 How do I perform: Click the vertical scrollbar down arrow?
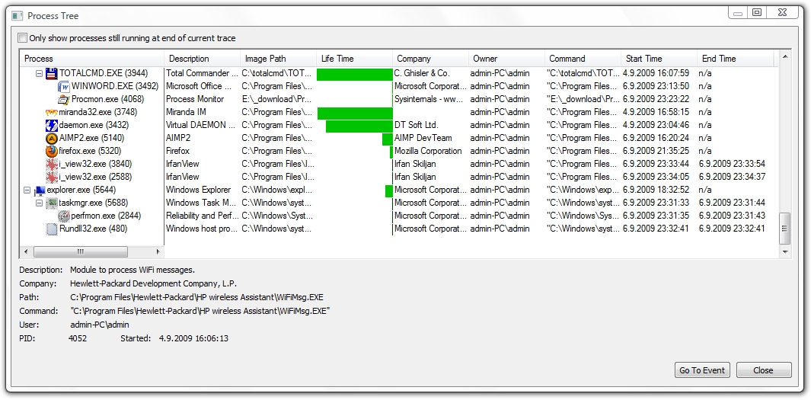click(x=785, y=252)
